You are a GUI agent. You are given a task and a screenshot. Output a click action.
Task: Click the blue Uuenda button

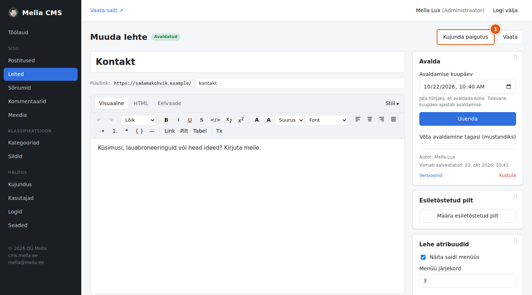click(x=468, y=119)
